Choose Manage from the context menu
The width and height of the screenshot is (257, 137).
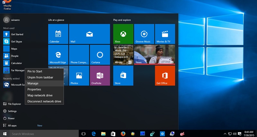pos(44,83)
